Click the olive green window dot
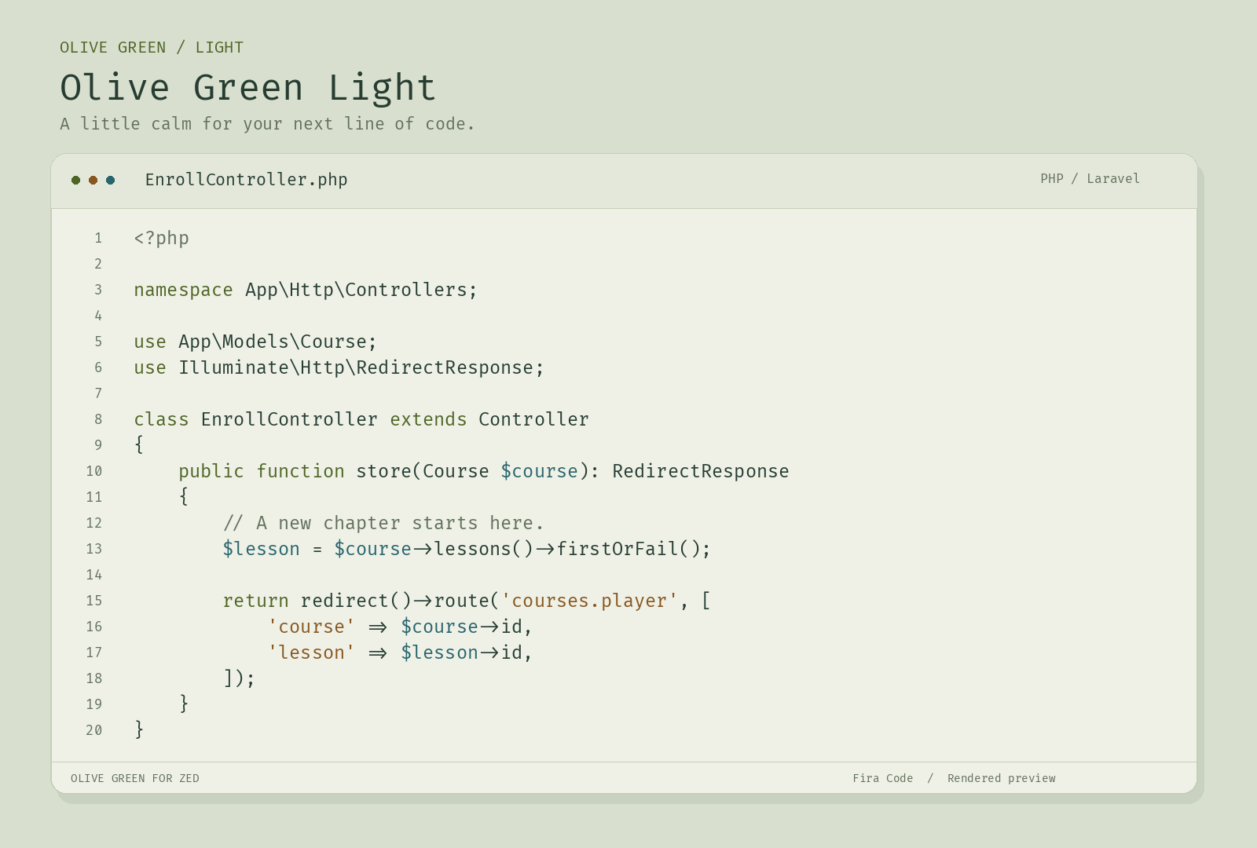 (75, 181)
